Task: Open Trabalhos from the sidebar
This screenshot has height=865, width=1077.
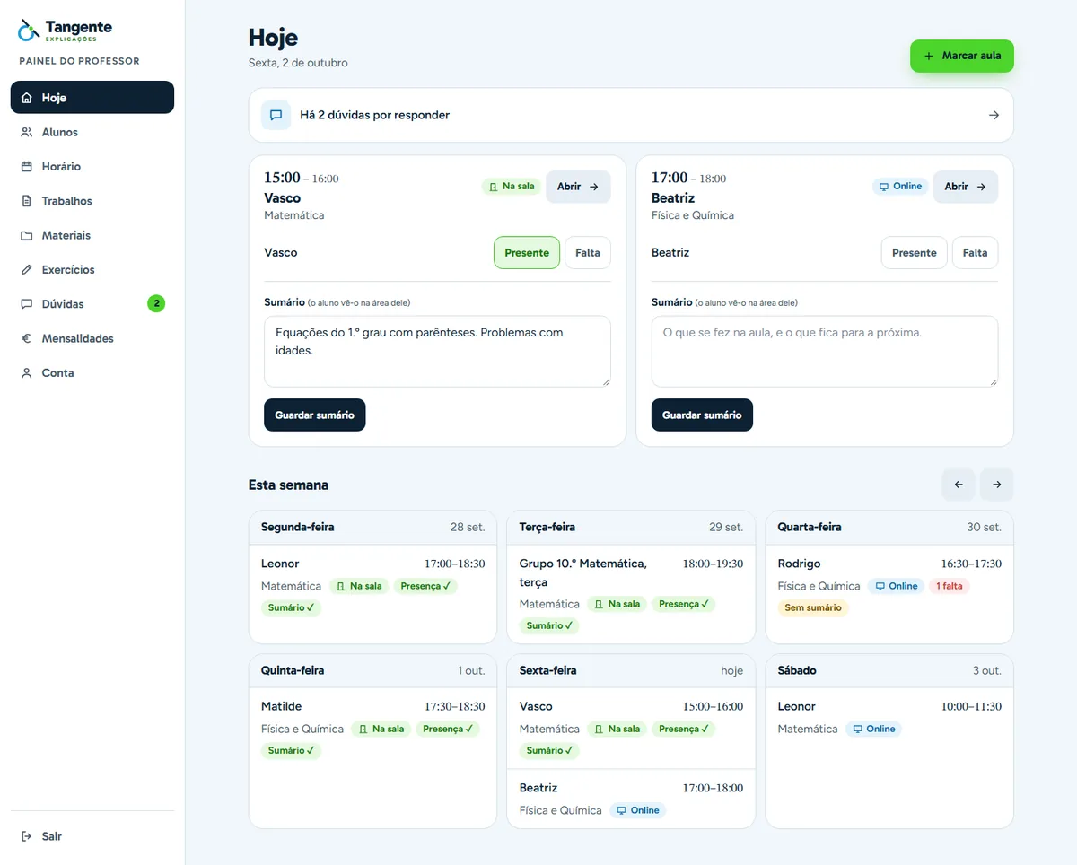Action: [92, 201]
